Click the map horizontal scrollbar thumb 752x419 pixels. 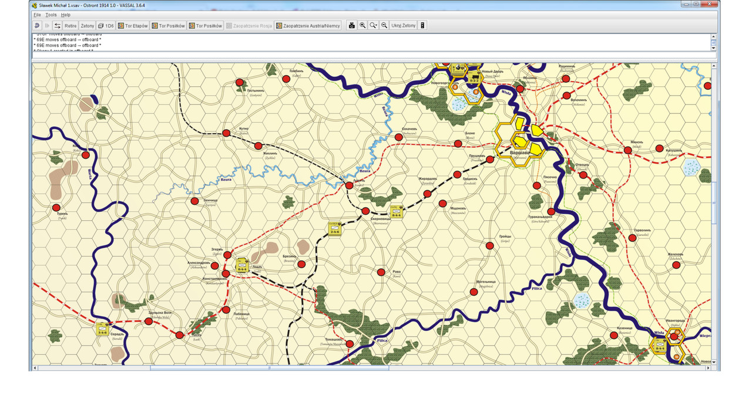[x=270, y=368]
